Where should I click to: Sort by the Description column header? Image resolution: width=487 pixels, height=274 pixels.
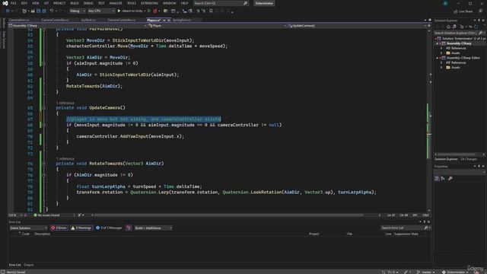(x=43, y=234)
